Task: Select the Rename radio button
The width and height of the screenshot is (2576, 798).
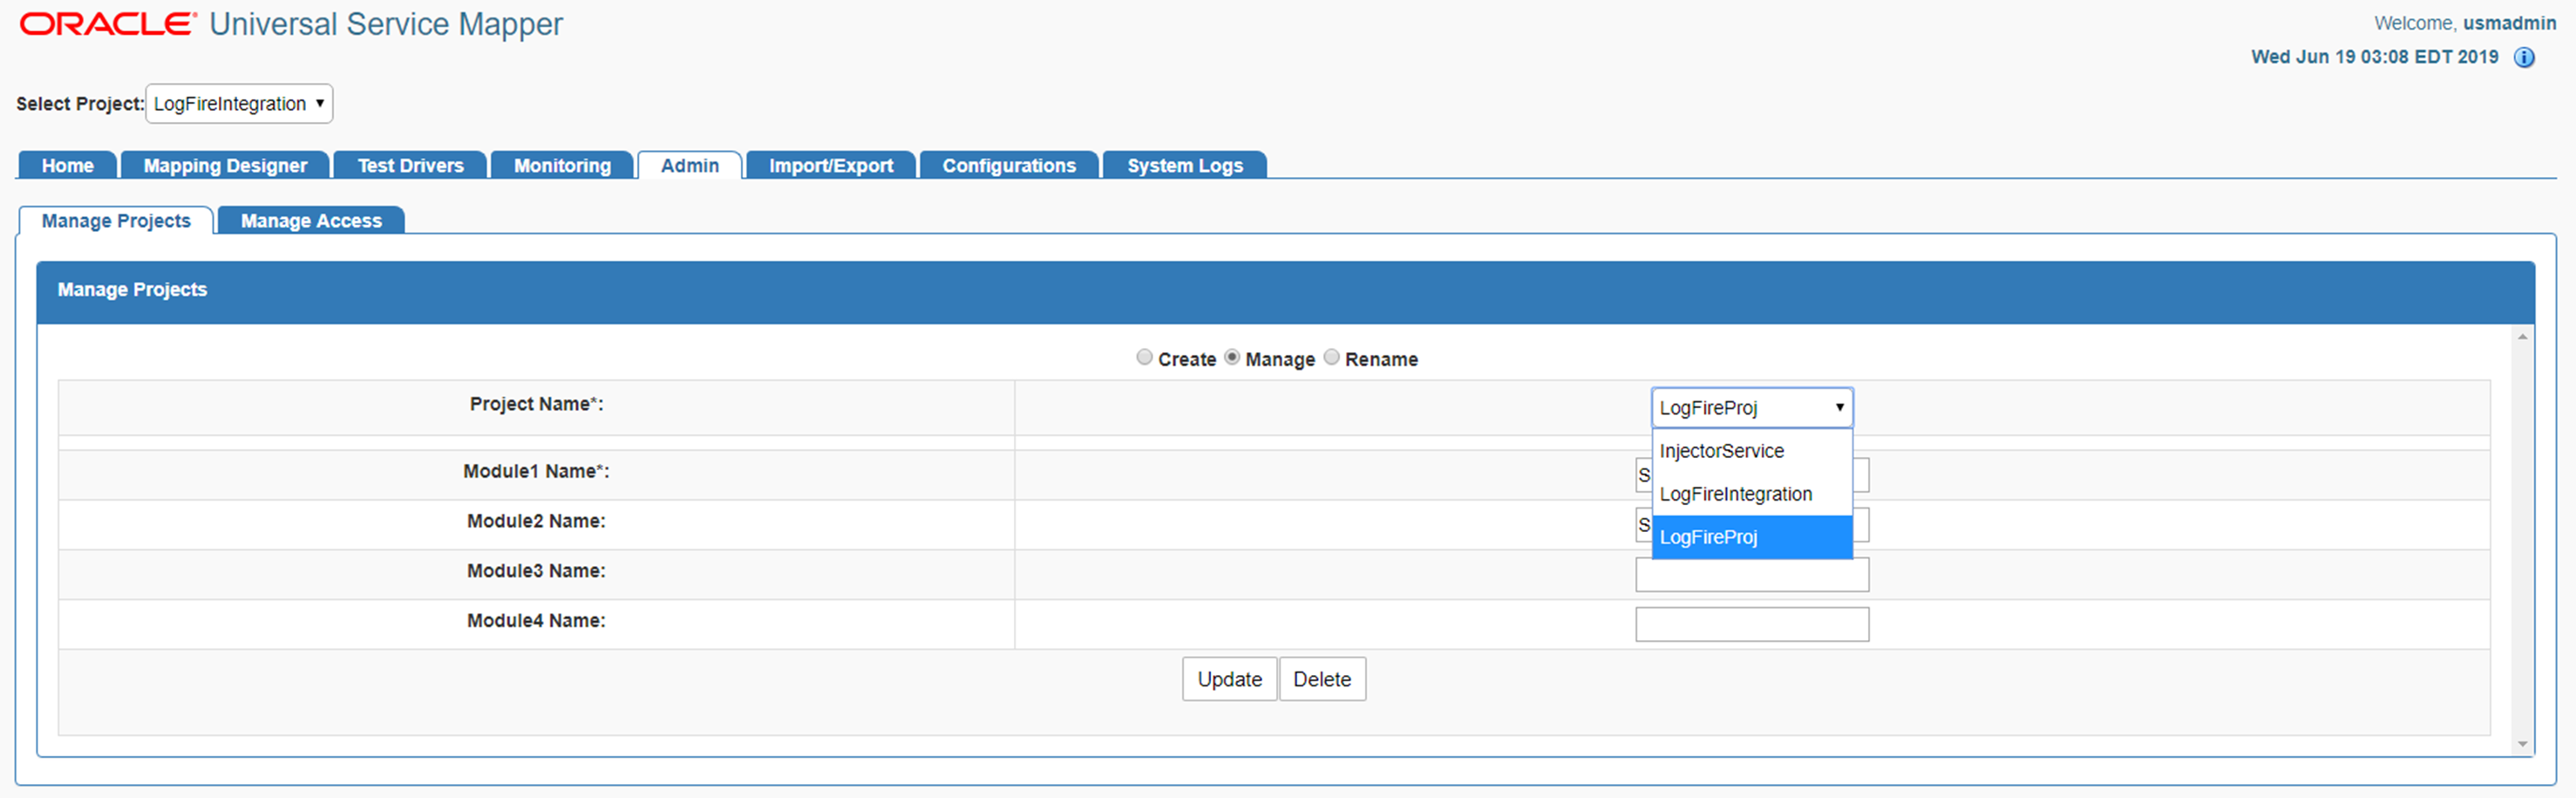Action: coord(1331,358)
